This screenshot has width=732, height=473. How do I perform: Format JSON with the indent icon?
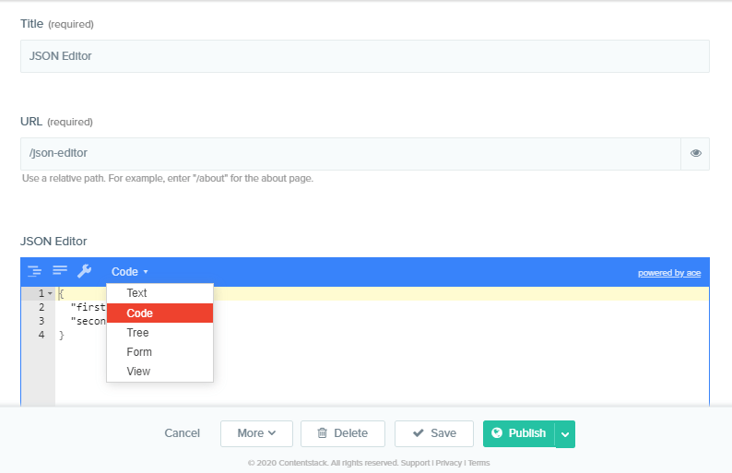click(x=34, y=271)
